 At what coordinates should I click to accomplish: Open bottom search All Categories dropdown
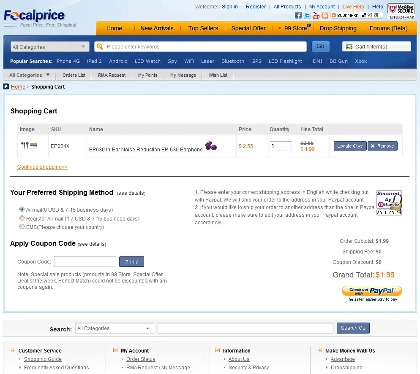(115, 328)
